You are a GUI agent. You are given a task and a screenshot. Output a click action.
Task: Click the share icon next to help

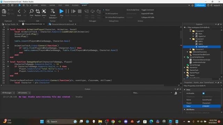click(211, 5)
